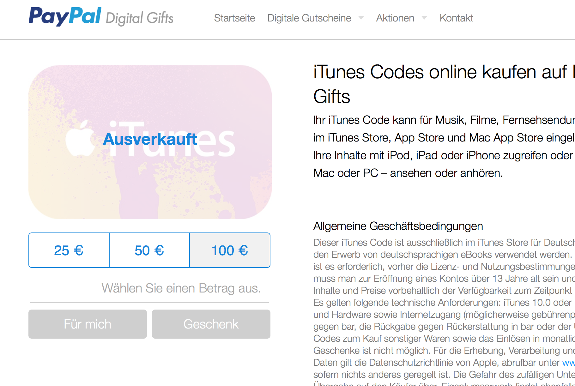Click the Für mich button
Image resolution: width=575 pixels, height=386 pixels.
point(88,324)
